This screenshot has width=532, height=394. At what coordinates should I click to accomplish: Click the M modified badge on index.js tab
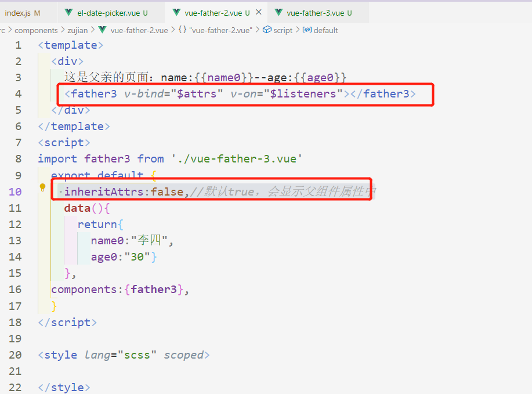[x=37, y=12]
